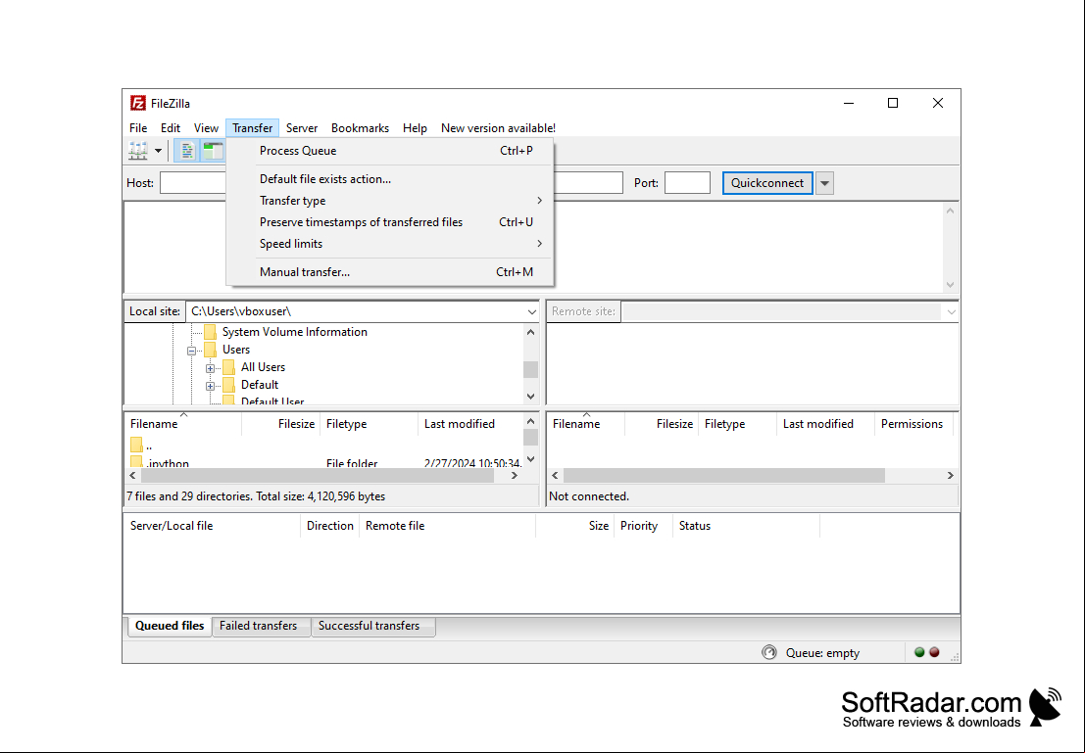Click the 'Not connected.' status text
Viewport: 1085px width, 753px height.
tap(589, 496)
